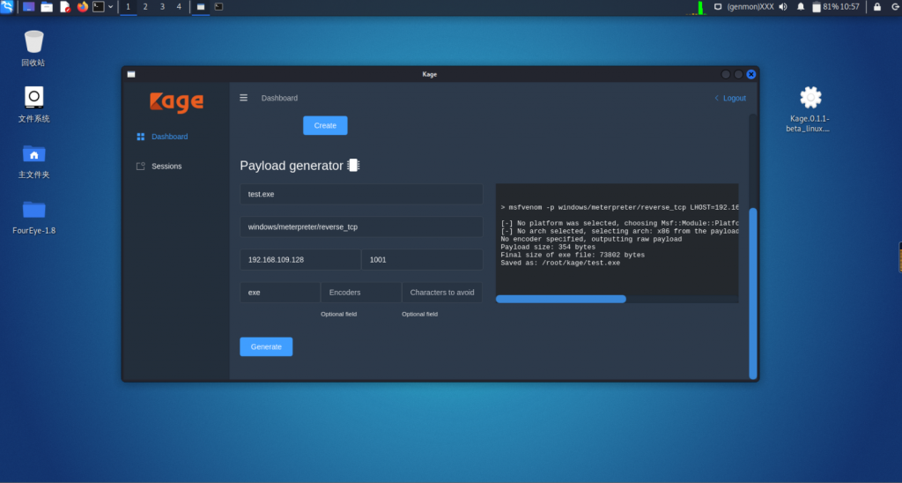Launch the text editor from the panel
This screenshot has width=902, height=483.
pos(65,7)
